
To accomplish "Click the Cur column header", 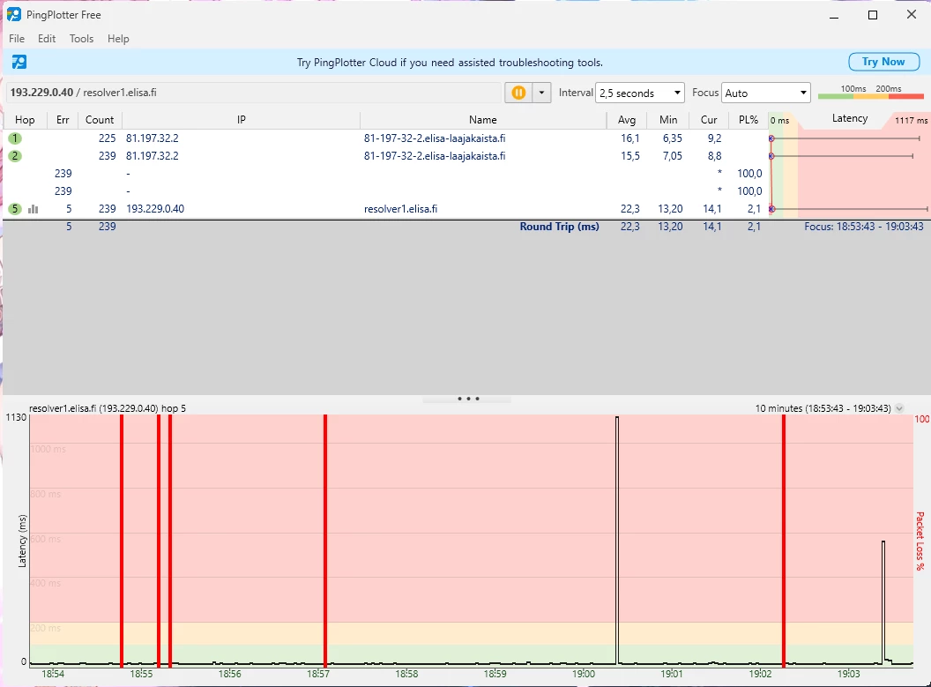I will [x=709, y=120].
